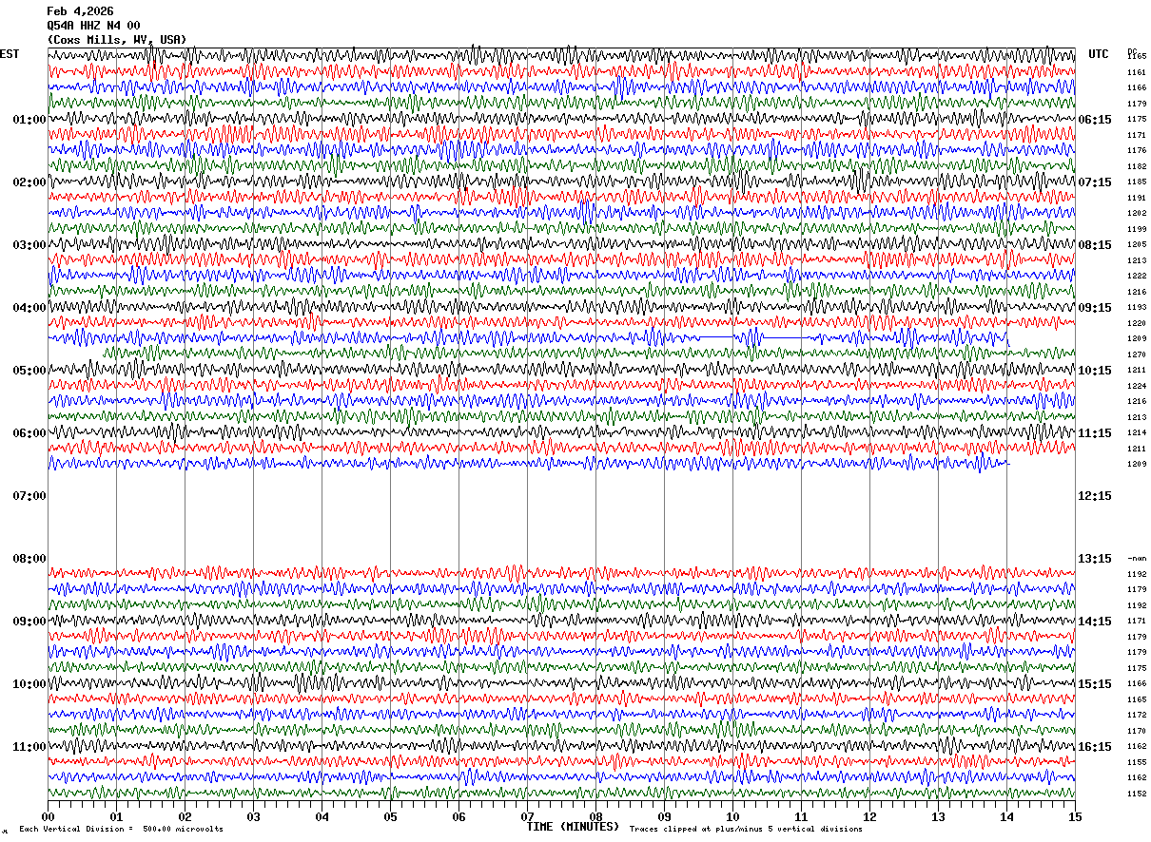
Task: Click minute tick label "11" on time axis
Action: [801, 816]
